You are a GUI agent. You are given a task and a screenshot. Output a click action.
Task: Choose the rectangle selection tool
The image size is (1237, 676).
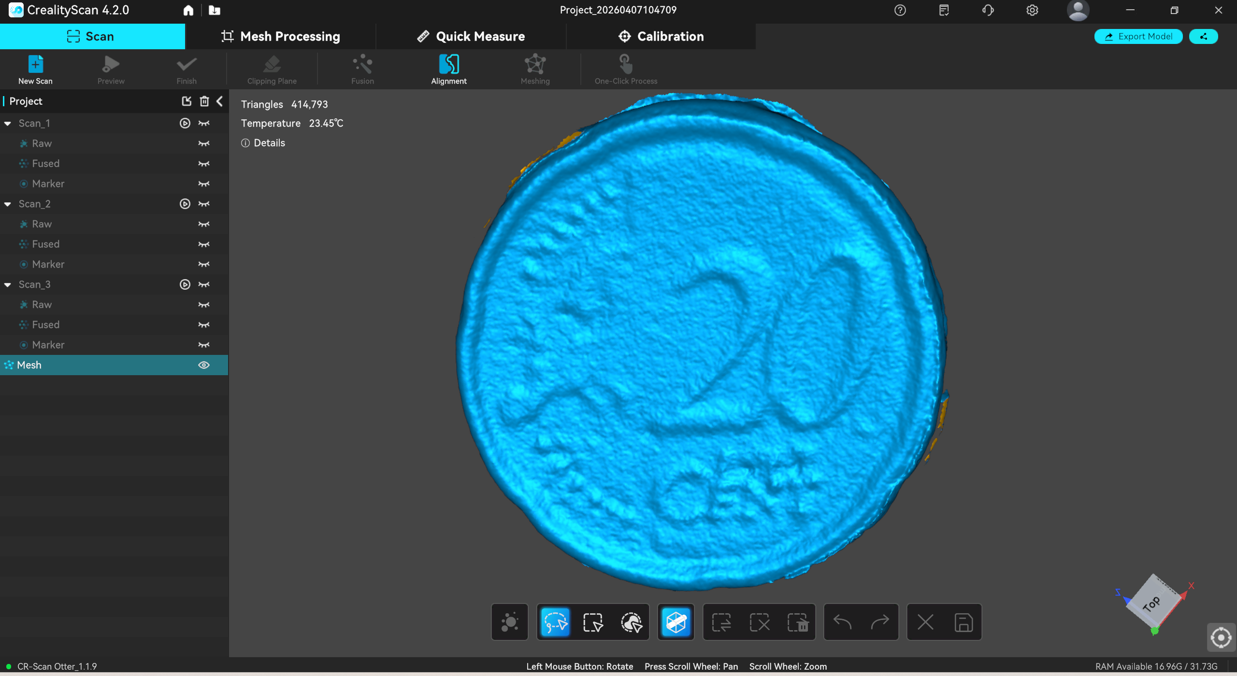click(593, 622)
